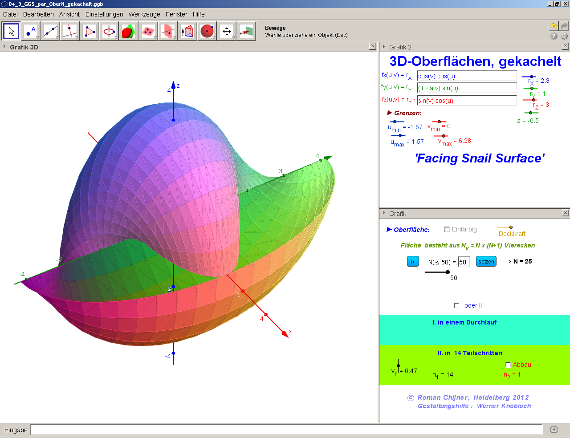The width and height of the screenshot is (570, 438).
Task: Click the Undo arrow icon
Action: [x=554, y=26]
